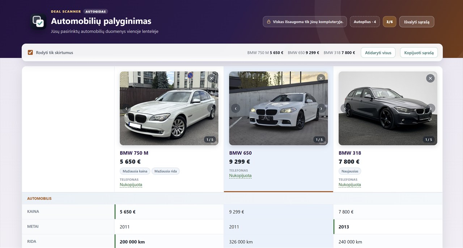The image size is (463, 248).
Task: Show next photo of BMW 750 M
Action: [212, 108]
